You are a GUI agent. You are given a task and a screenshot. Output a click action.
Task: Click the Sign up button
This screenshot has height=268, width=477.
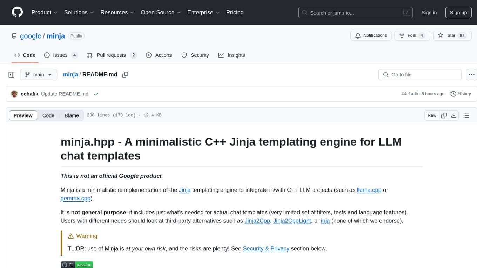[x=458, y=13]
